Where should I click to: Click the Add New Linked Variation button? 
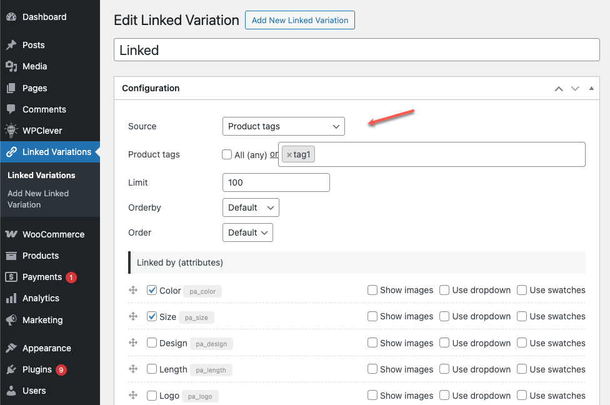(300, 20)
